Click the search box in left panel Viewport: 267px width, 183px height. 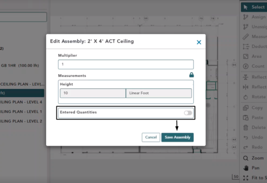tap(23, 17)
